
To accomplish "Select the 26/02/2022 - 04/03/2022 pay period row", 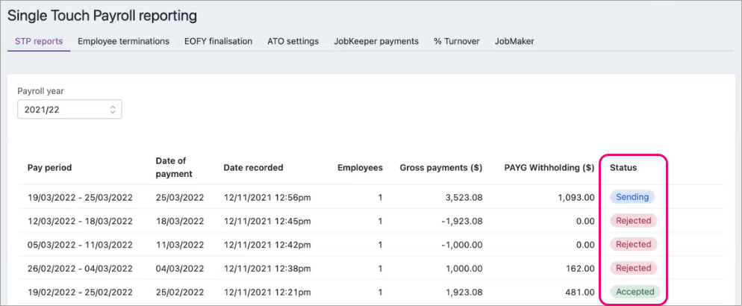I will [80, 269].
